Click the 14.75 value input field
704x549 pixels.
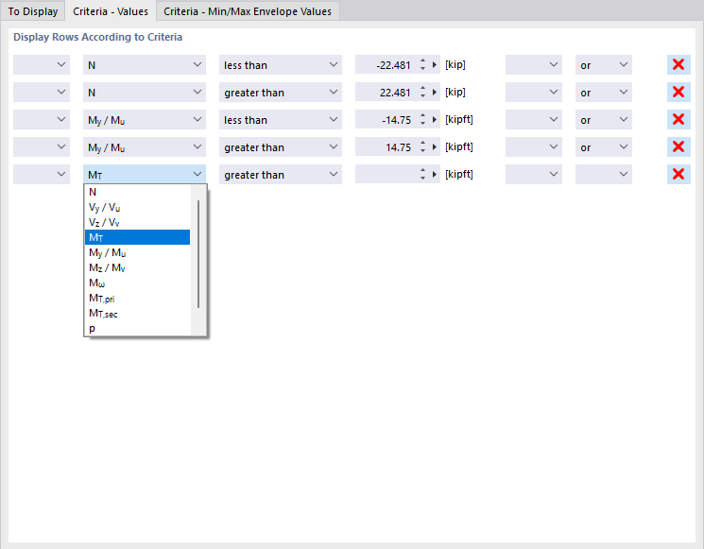click(386, 146)
